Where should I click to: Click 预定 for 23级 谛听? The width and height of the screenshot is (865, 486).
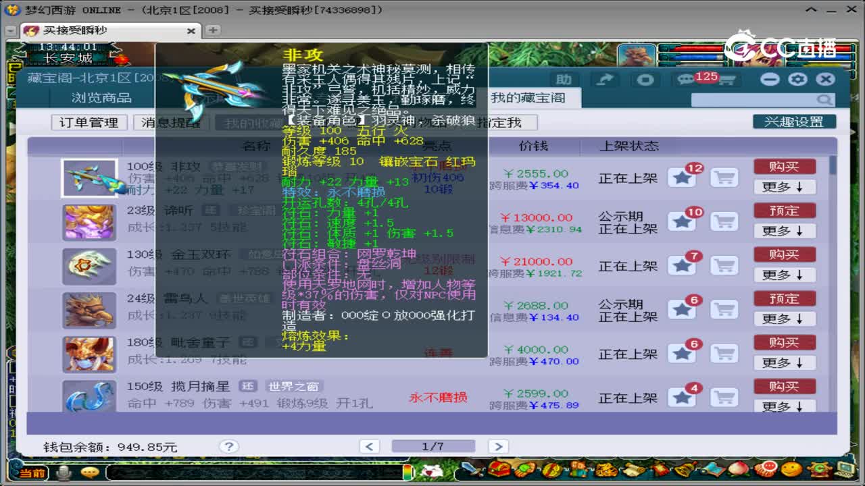tap(785, 211)
